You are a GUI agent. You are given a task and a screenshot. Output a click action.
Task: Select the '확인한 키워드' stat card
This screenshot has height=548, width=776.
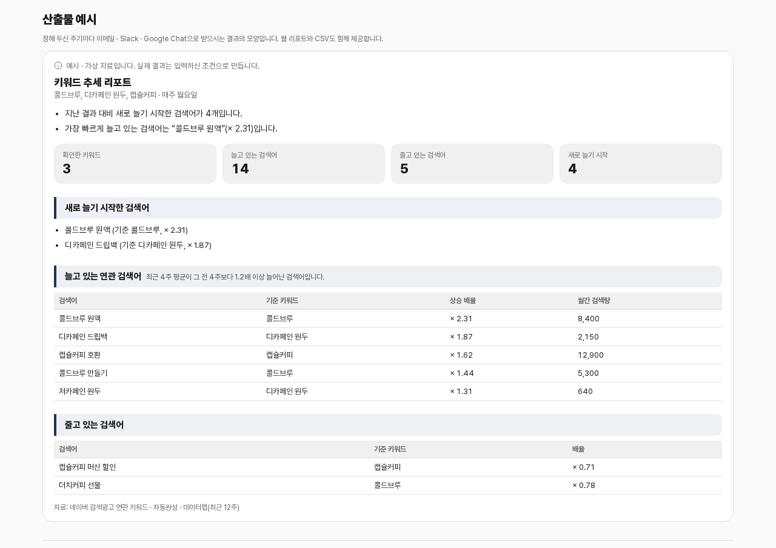(x=135, y=164)
